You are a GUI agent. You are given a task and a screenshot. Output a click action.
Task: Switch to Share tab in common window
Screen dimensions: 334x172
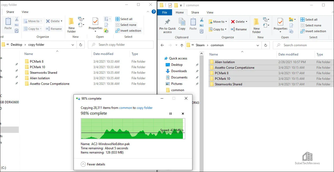(x=195, y=12)
